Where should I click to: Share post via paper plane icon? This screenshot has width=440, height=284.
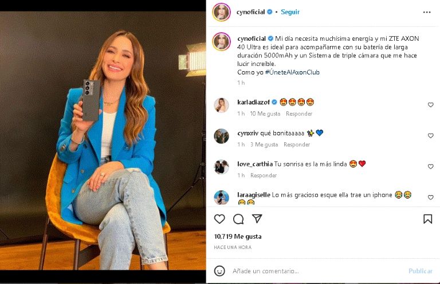pos(257,219)
